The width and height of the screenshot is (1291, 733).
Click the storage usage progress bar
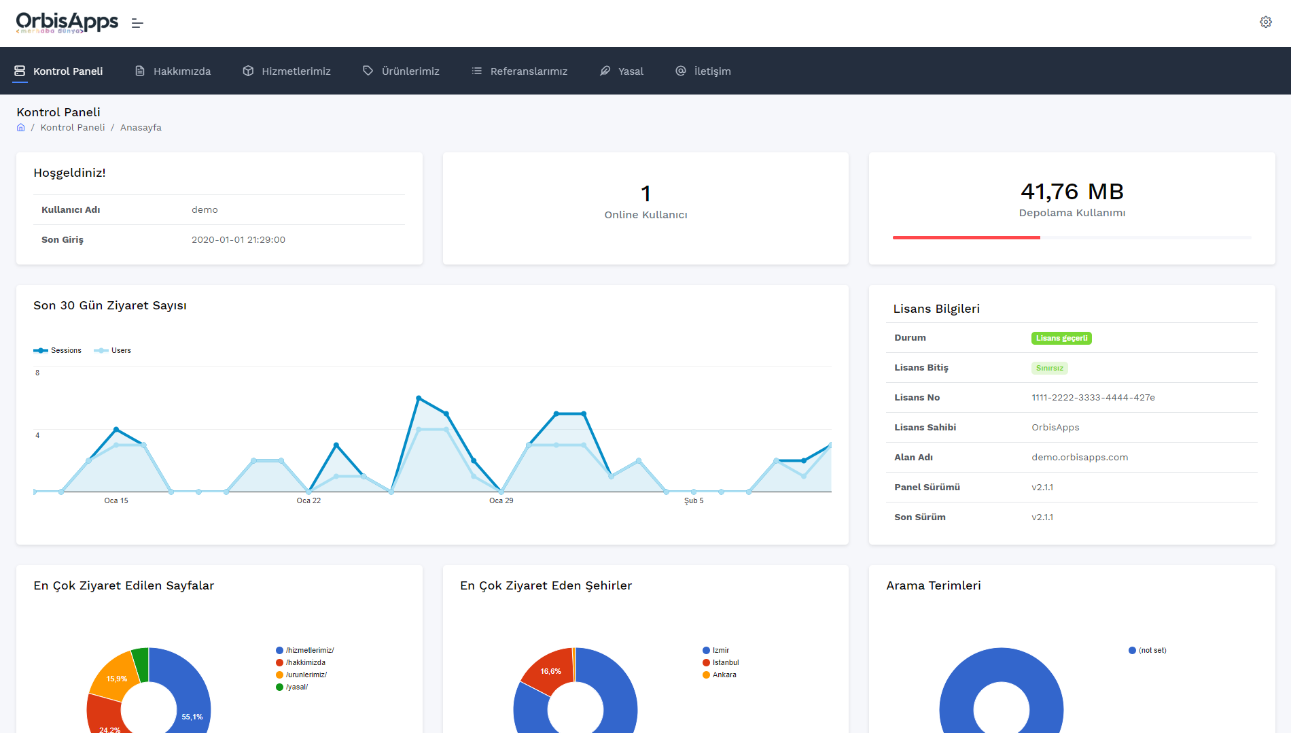point(1072,237)
